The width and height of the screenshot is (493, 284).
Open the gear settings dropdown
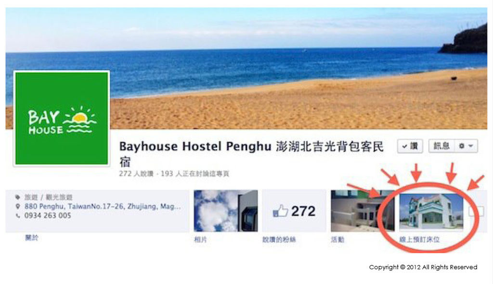466,146
